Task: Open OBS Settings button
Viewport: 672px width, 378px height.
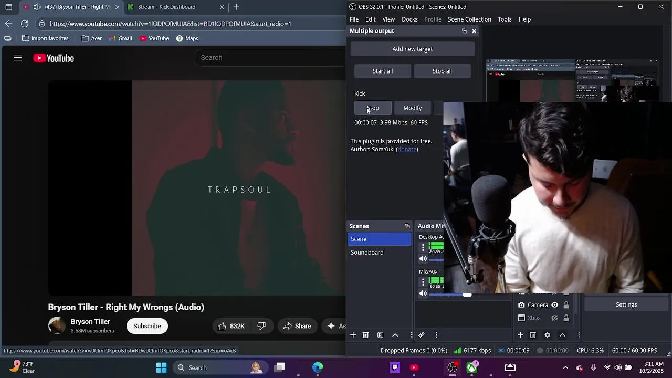Action: point(626,304)
